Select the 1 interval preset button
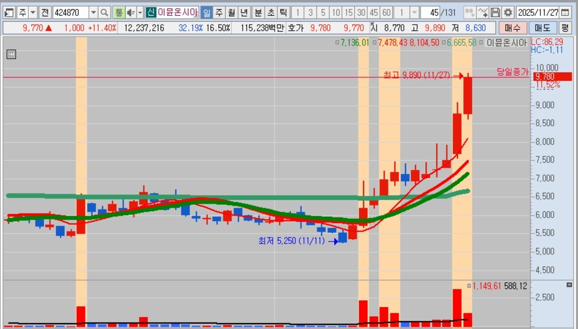This screenshot has height=329, width=578. [298, 12]
